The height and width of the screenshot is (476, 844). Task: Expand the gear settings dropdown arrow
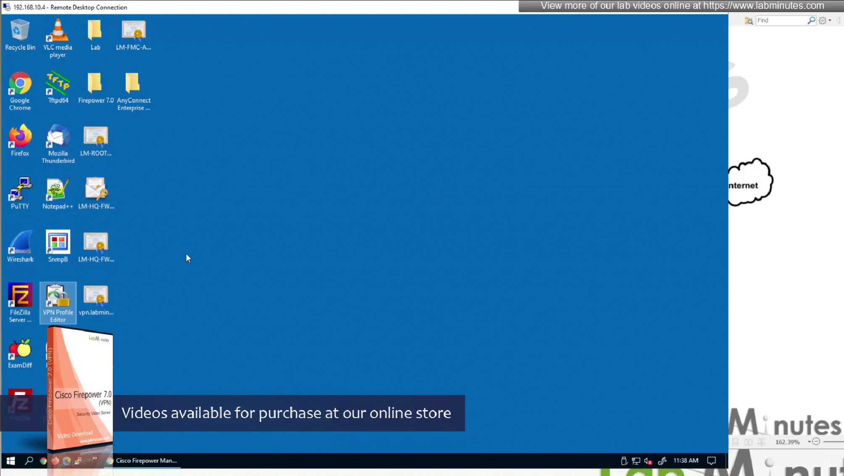(x=830, y=20)
